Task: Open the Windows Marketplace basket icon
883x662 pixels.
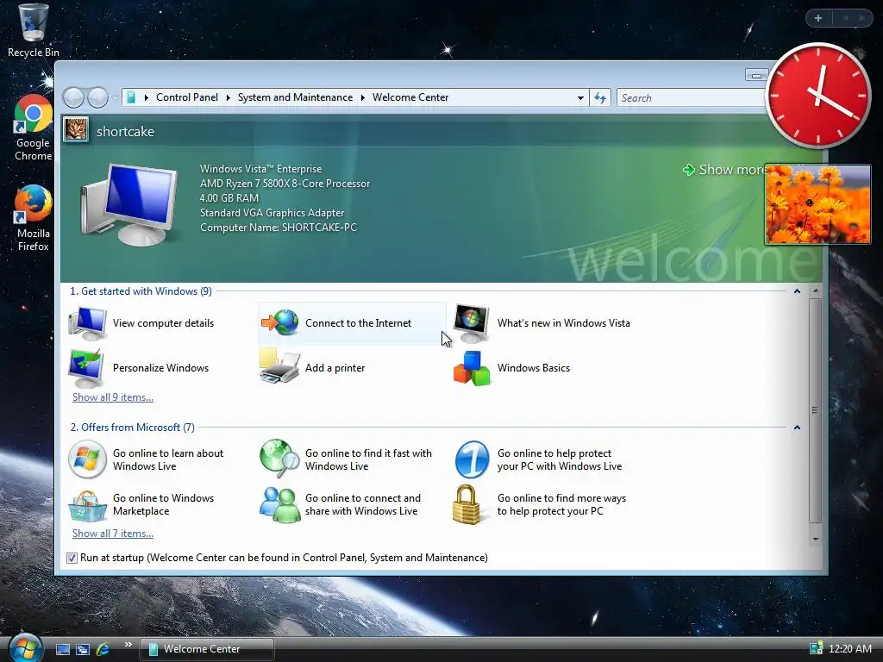Action: tap(87, 505)
